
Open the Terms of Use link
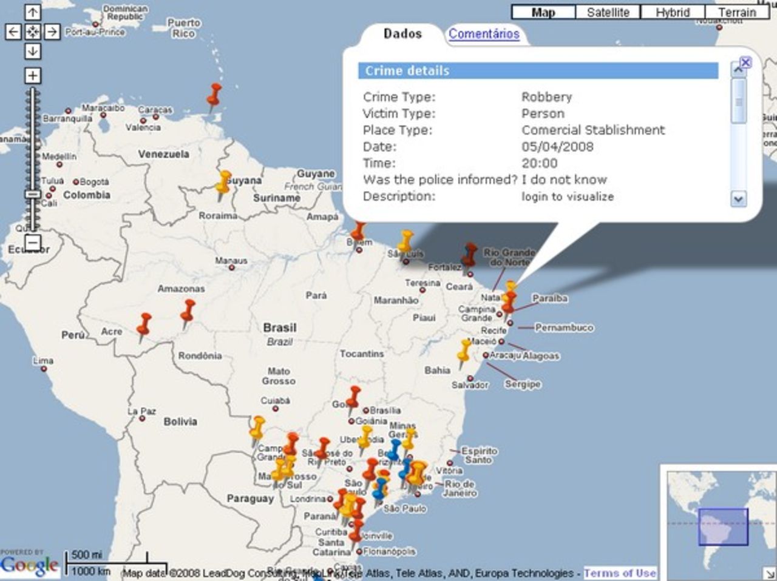coord(620,573)
